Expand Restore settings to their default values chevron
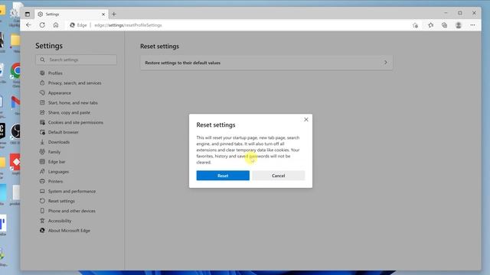Screen dimensions: 490x275 coord(386,63)
